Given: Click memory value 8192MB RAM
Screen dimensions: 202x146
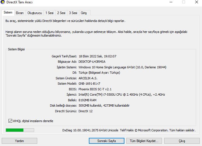Looking at the screenshot, I should pos(87,100).
